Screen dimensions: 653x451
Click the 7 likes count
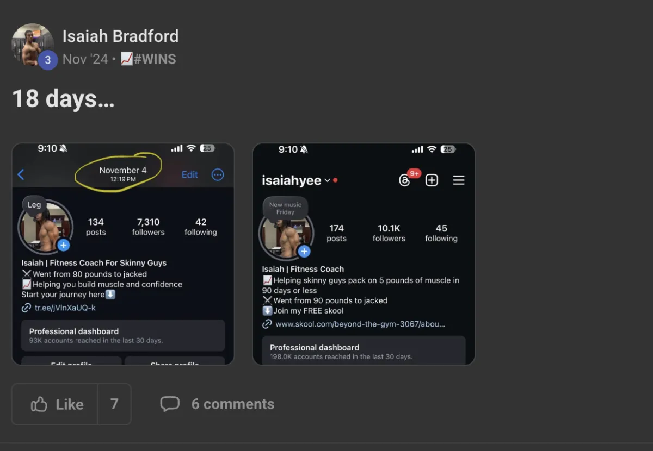click(x=114, y=404)
